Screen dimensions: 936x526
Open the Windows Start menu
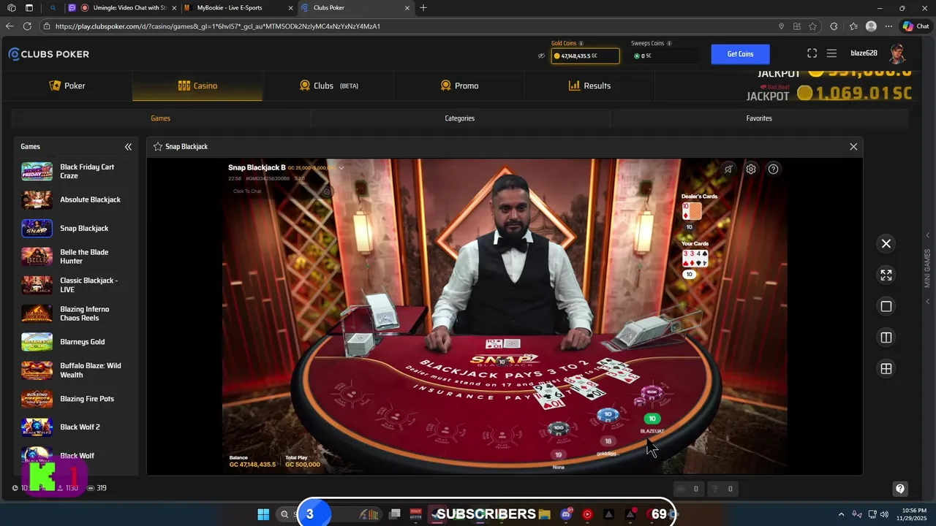click(263, 514)
